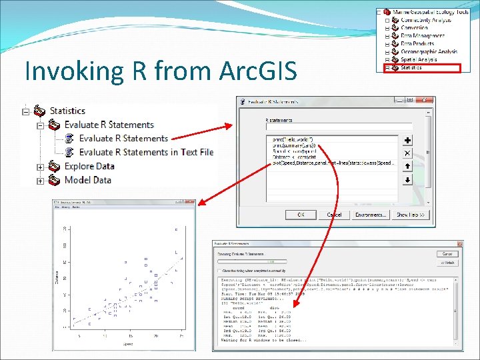Expand the Connectivity Analysis node

click(x=387, y=21)
